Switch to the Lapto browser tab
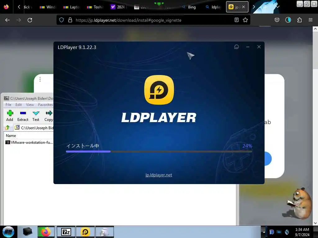The image size is (318, 238). click(x=71, y=7)
